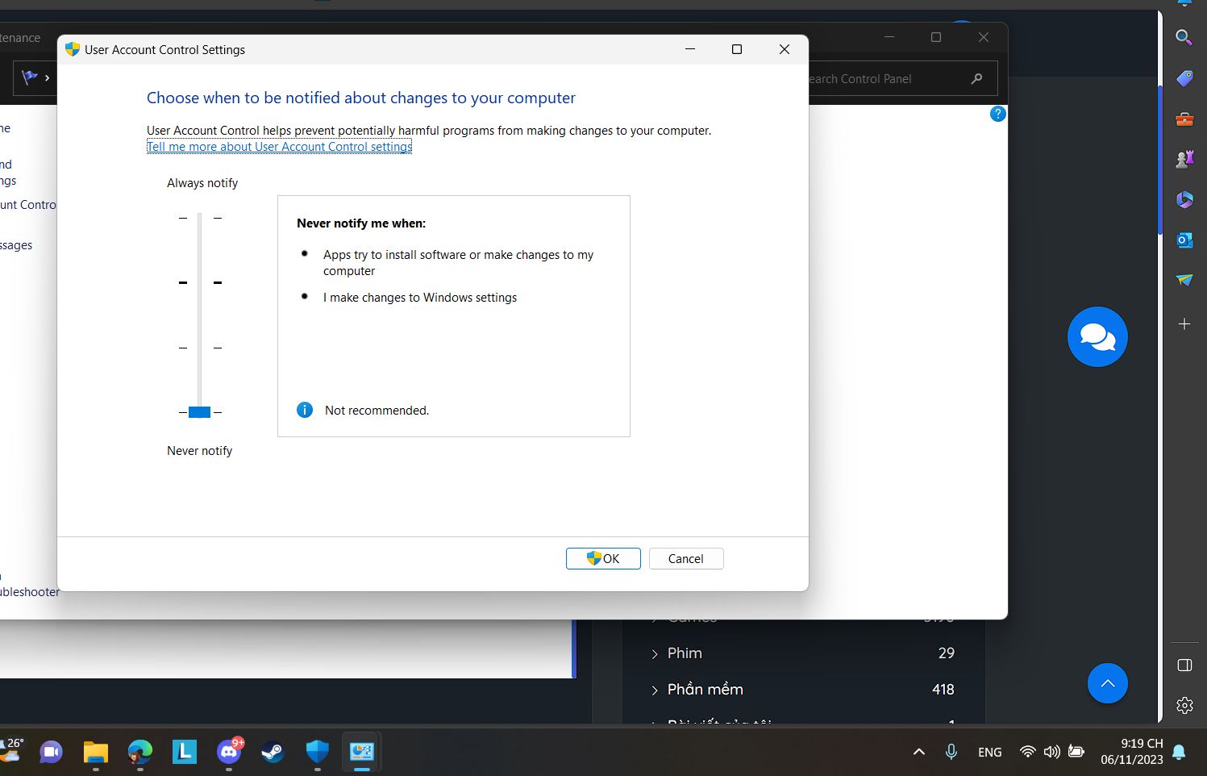Open the Shopping tag icon in sidebar

(1184, 78)
